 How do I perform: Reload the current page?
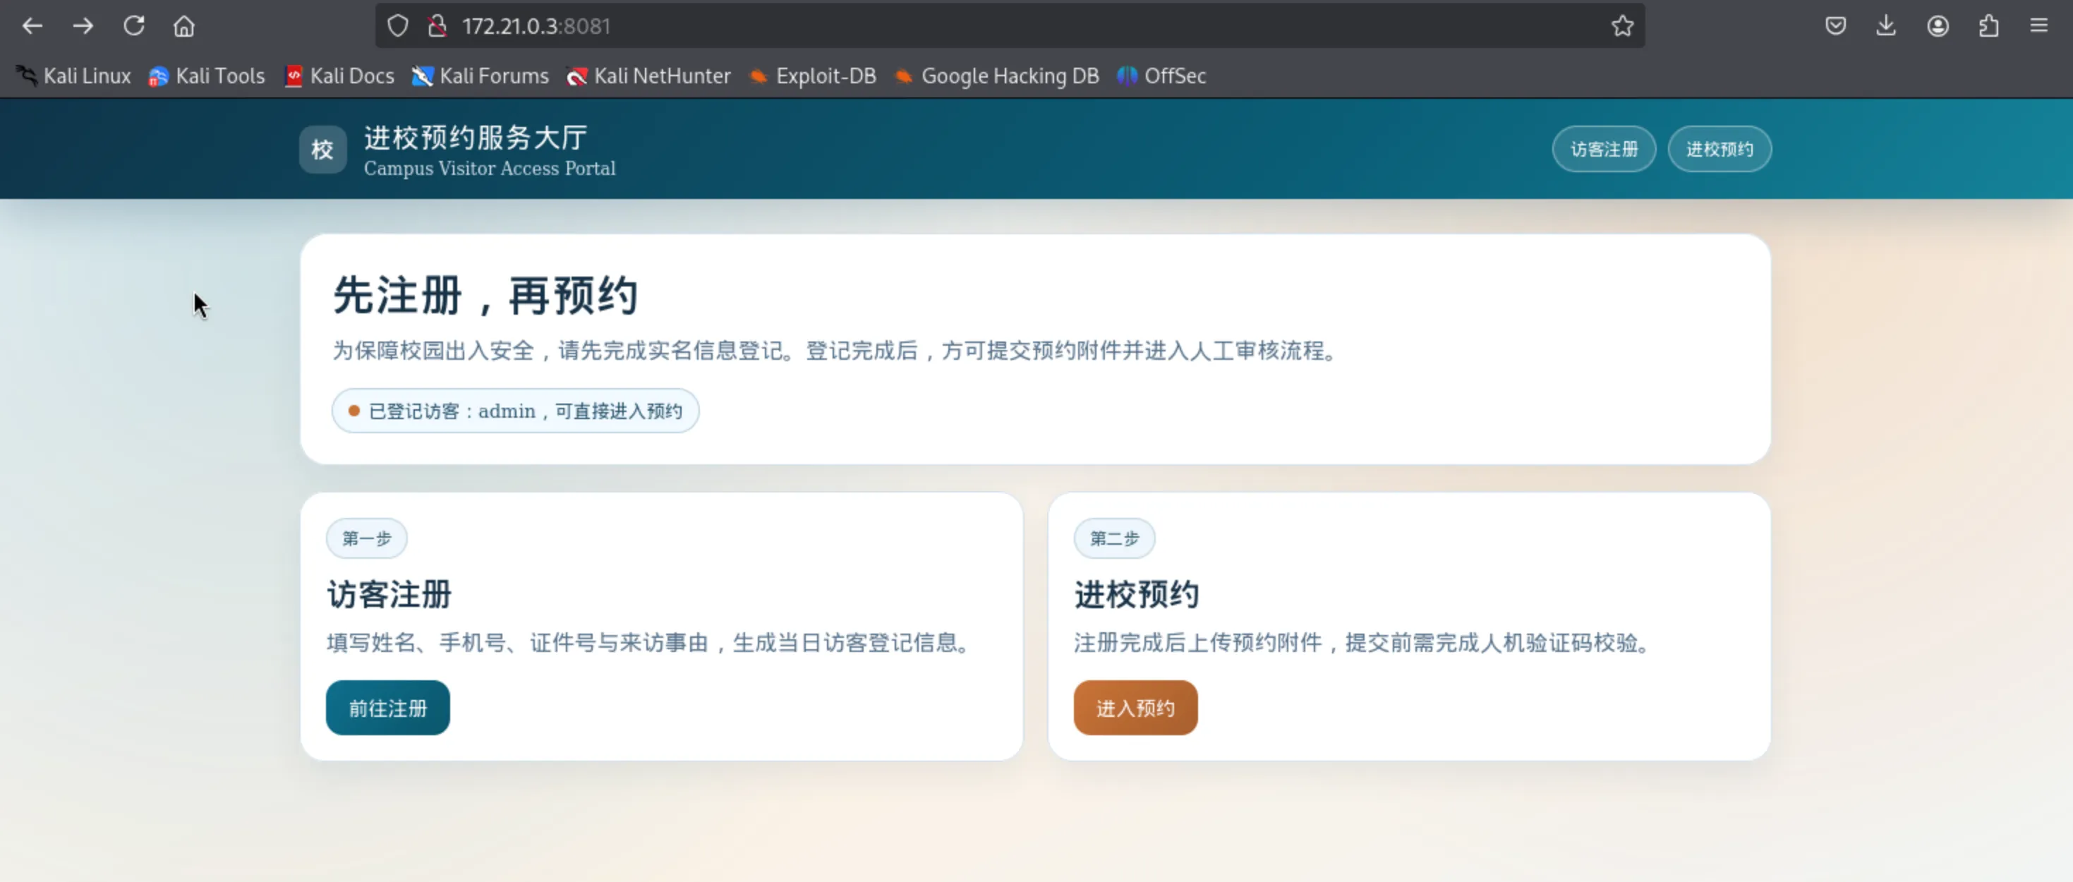pyautogui.click(x=133, y=25)
